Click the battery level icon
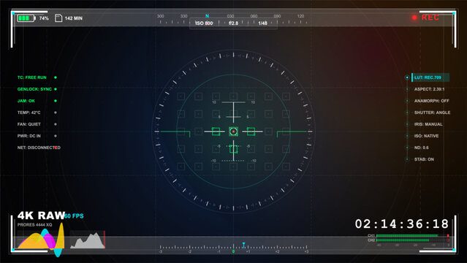 [x=26, y=18]
